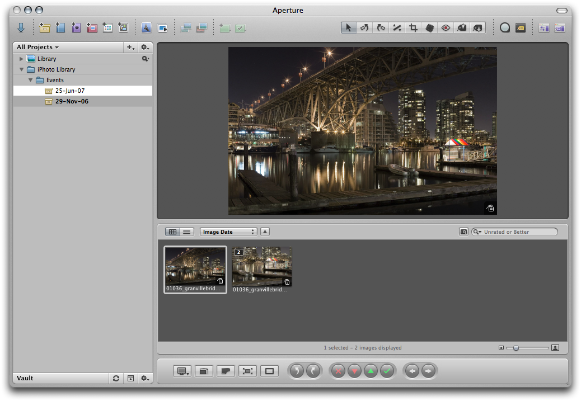The width and height of the screenshot is (581, 401).
Task: Click the red X Reject button
Action: (339, 371)
